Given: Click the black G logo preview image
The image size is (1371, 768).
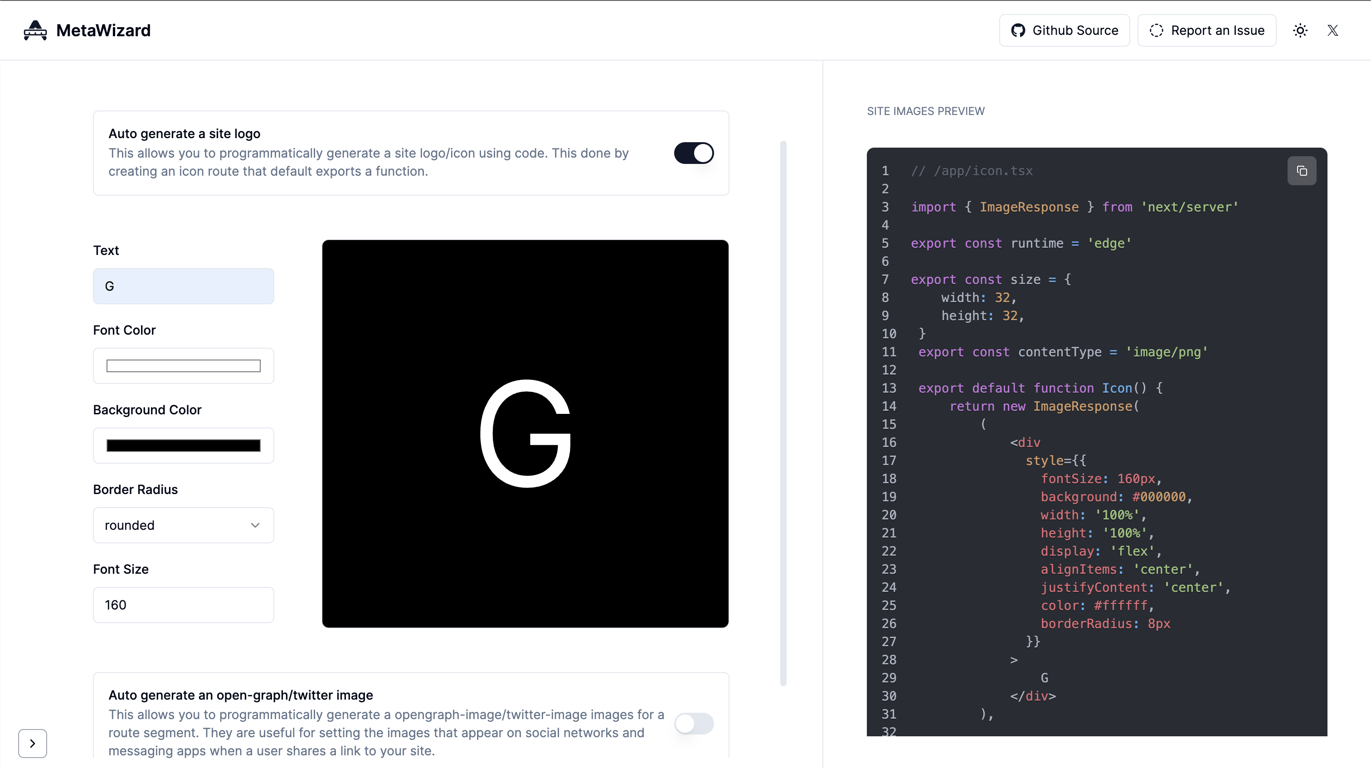Looking at the screenshot, I should (x=525, y=433).
